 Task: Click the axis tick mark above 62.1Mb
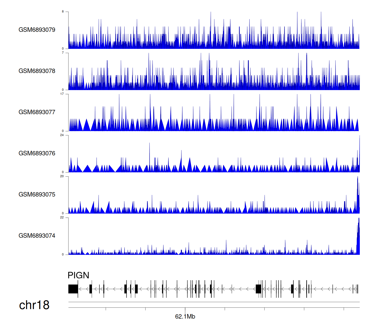[185, 309]
